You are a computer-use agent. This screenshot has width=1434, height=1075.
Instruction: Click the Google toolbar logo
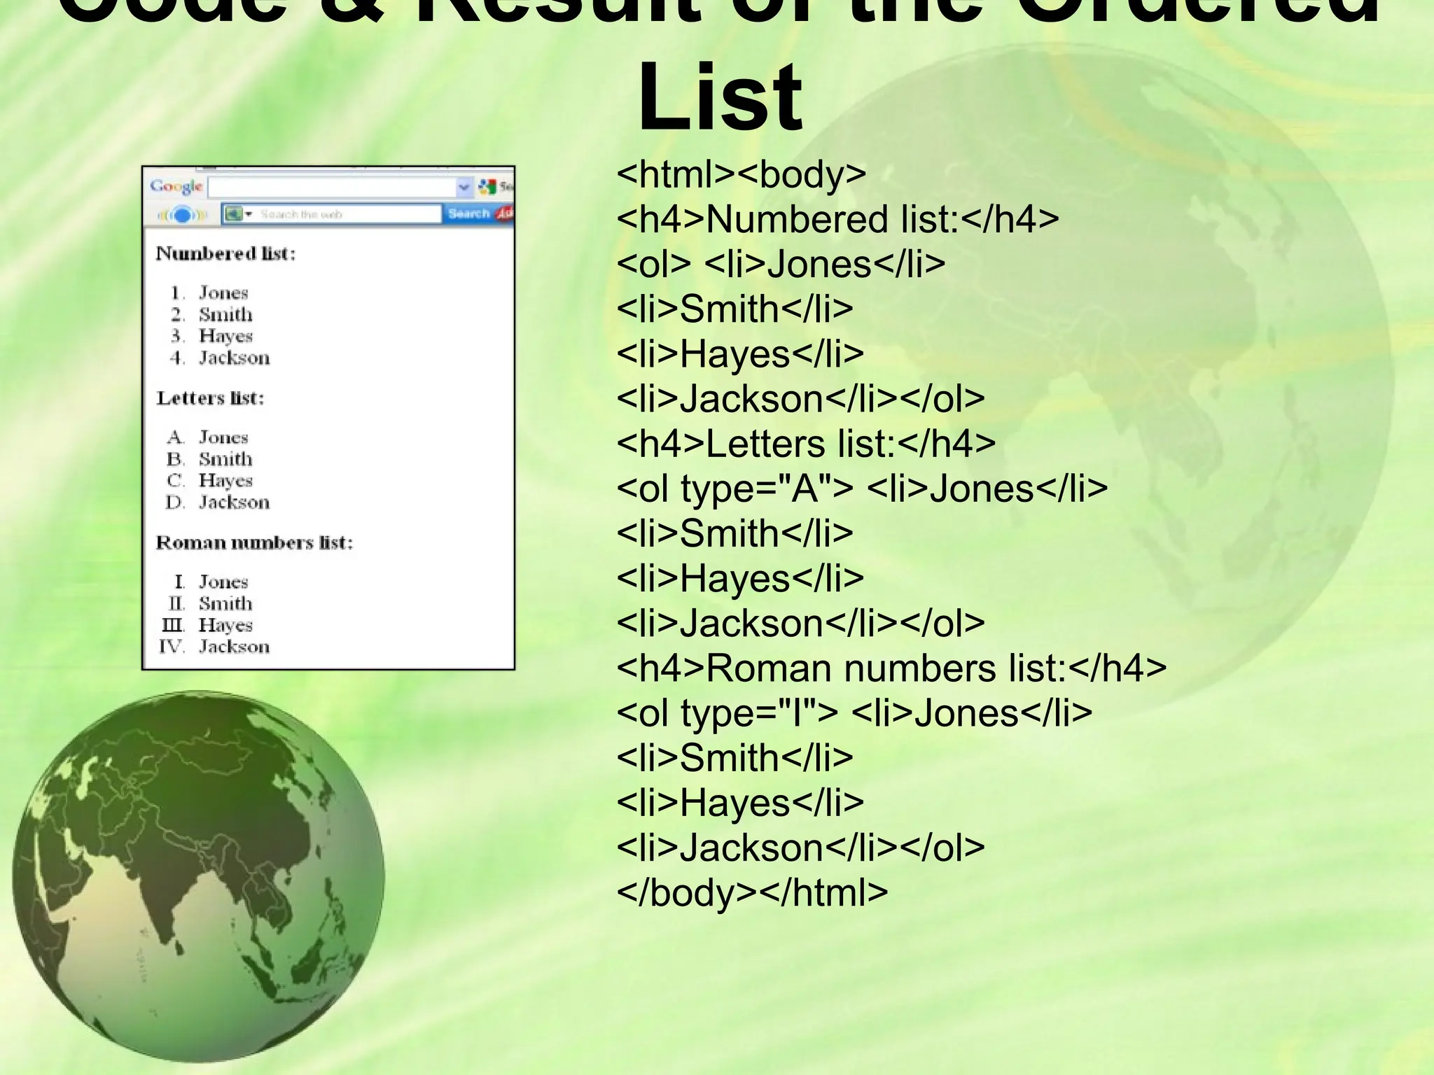pyautogui.click(x=176, y=186)
